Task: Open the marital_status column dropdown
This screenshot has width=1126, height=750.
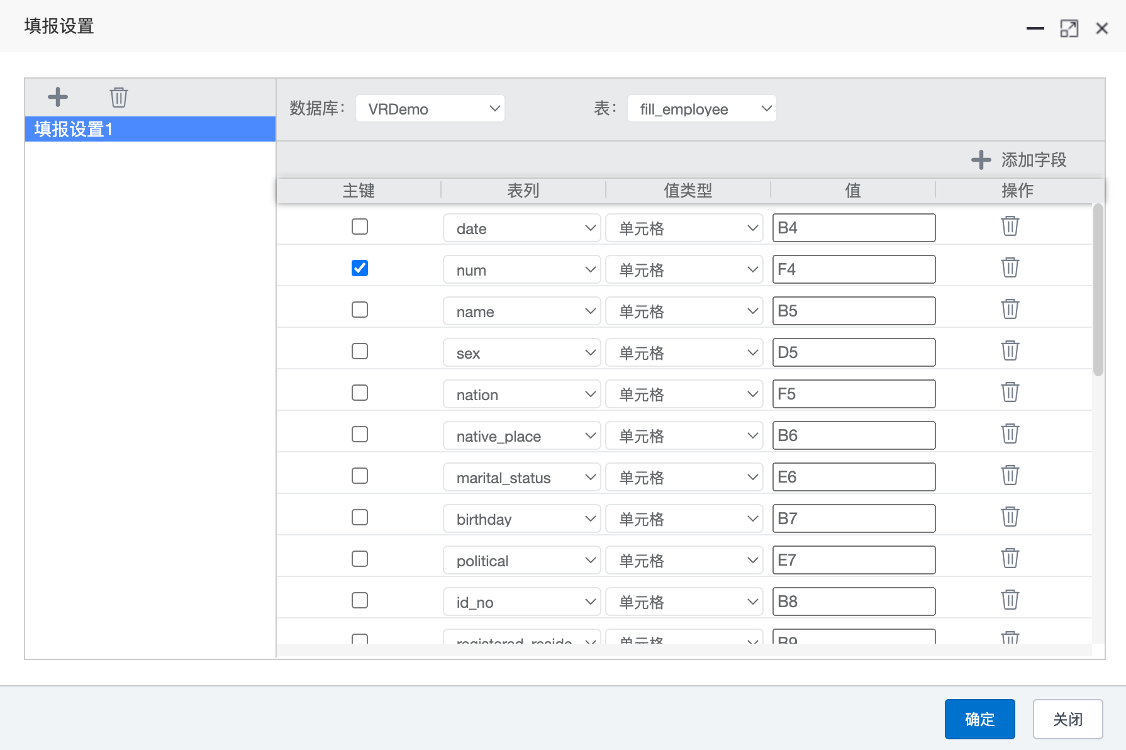Action: point(522,477)
